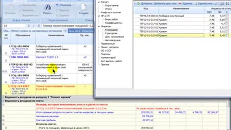Click Удалить in the editing group
Viewport: 231px width, 130px height.
click(x=63, y=15)
